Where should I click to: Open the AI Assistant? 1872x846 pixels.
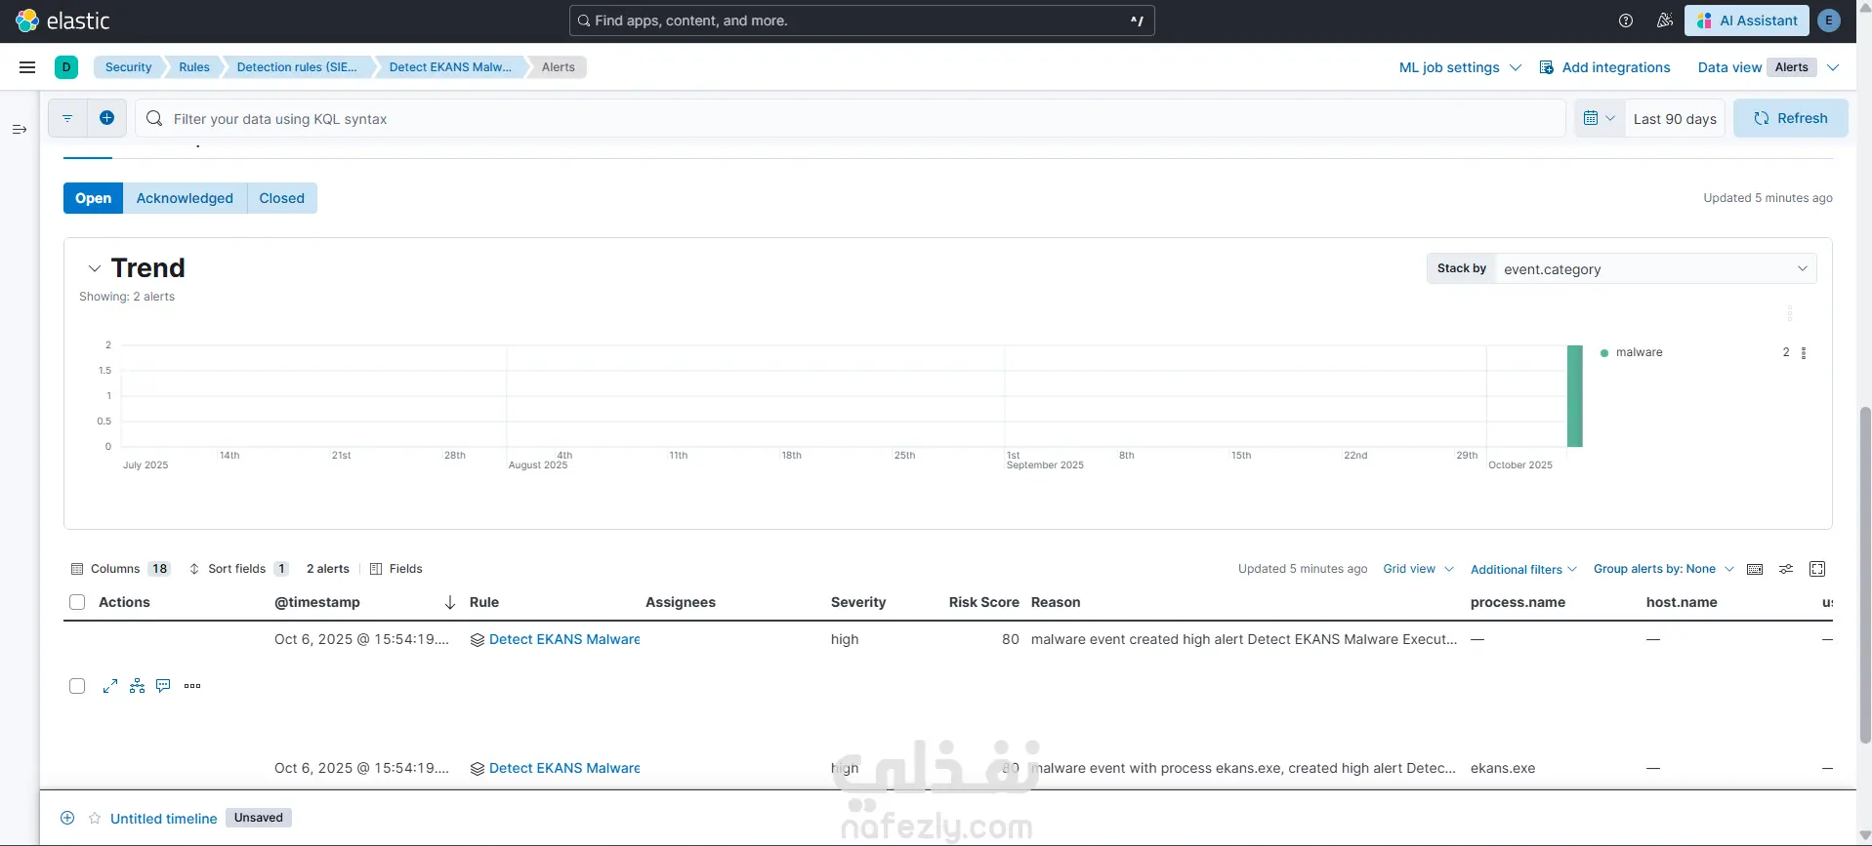[1747, 20]
